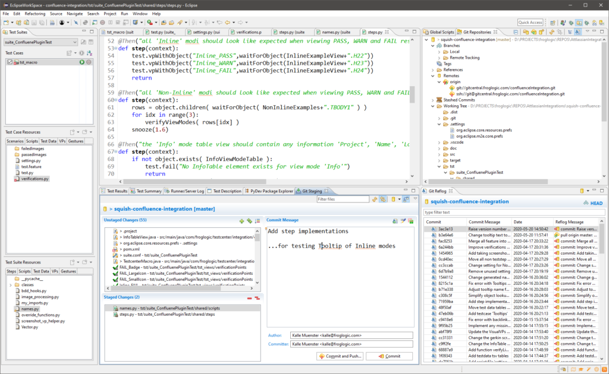Image resolution: width=609 pixels, height=374 pixels.
Task: Toggle link with editor in Git Staging
Action: point(383,199)
